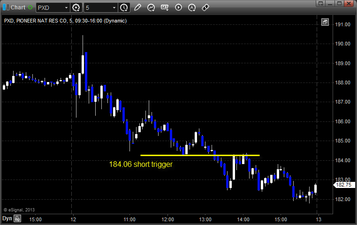
Task: Click the 188.00 price axis label
Action: (342, 82)
